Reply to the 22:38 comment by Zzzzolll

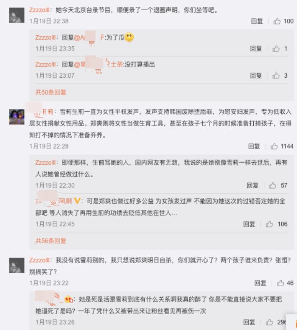pos(257,21)
